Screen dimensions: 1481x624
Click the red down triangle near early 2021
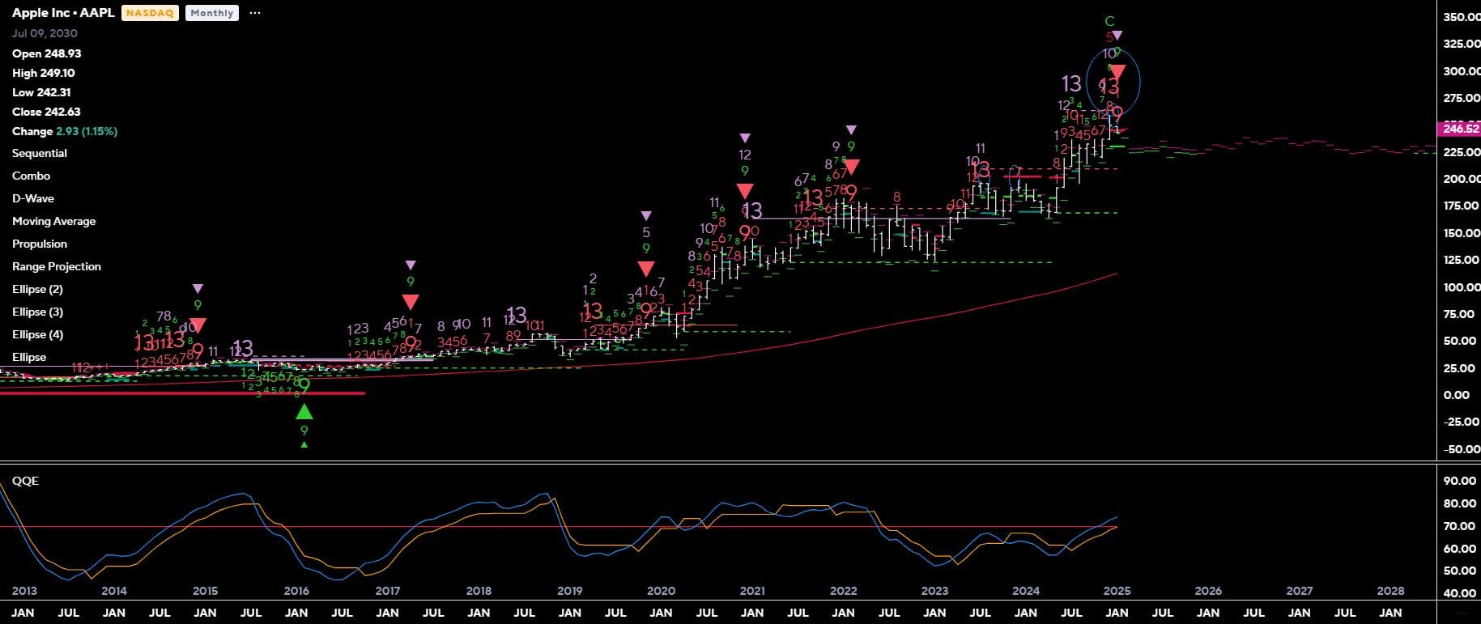click(x=744, y=191)
